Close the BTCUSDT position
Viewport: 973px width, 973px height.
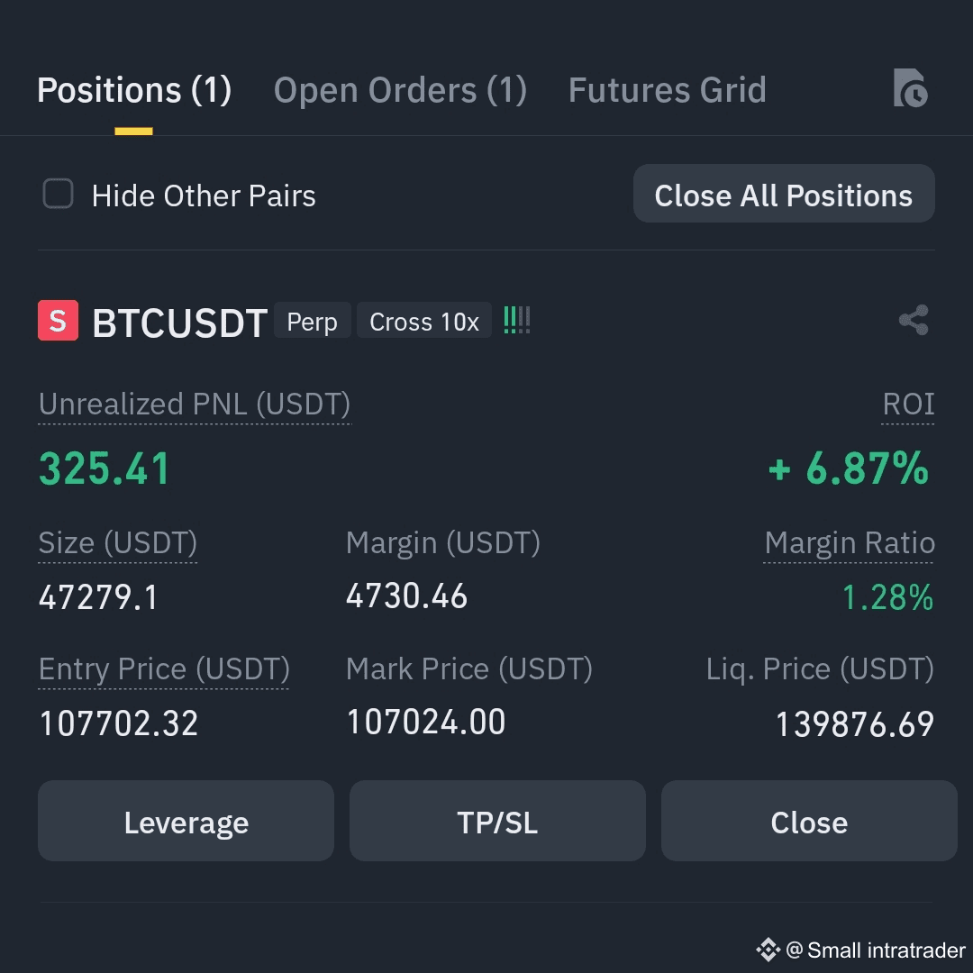pyautogui.click(x=809, y=821)
